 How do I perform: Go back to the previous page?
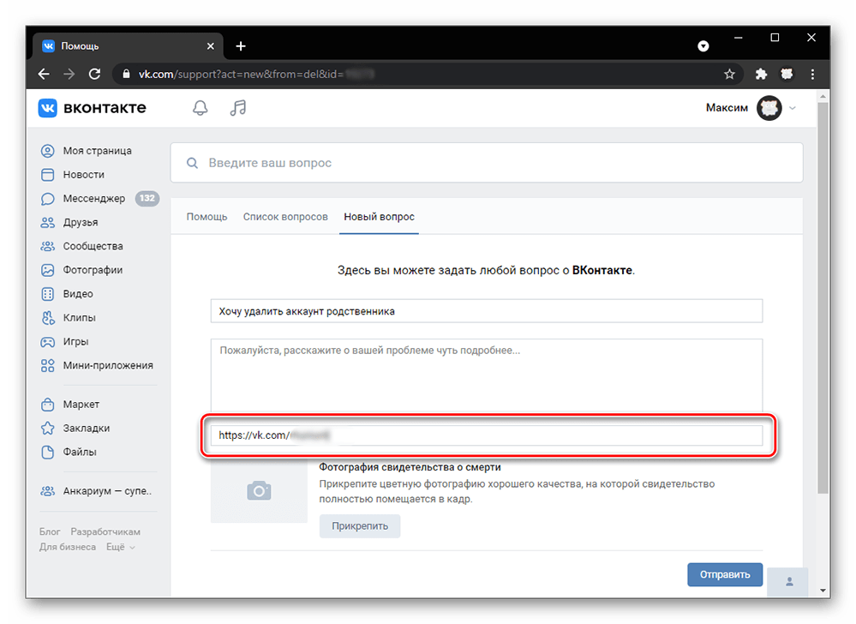45,75
